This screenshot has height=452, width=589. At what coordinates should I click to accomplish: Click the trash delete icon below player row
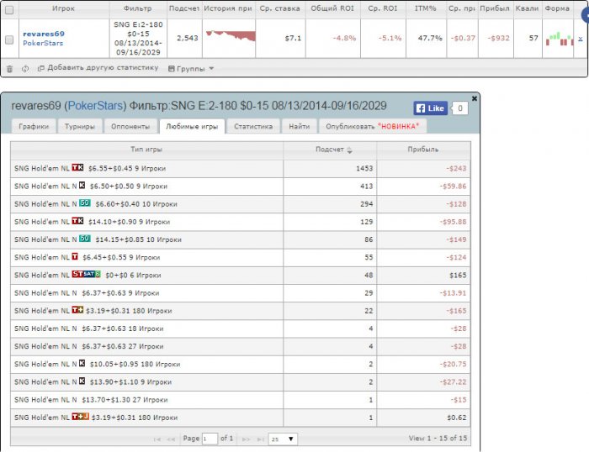[x=10, y=69]
